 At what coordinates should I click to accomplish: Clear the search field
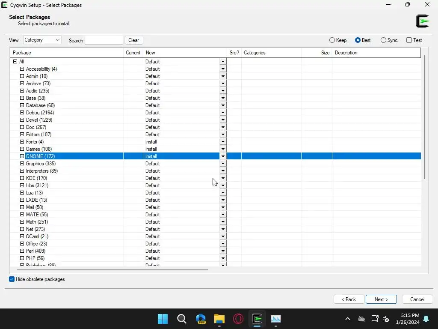coord(134,40)
